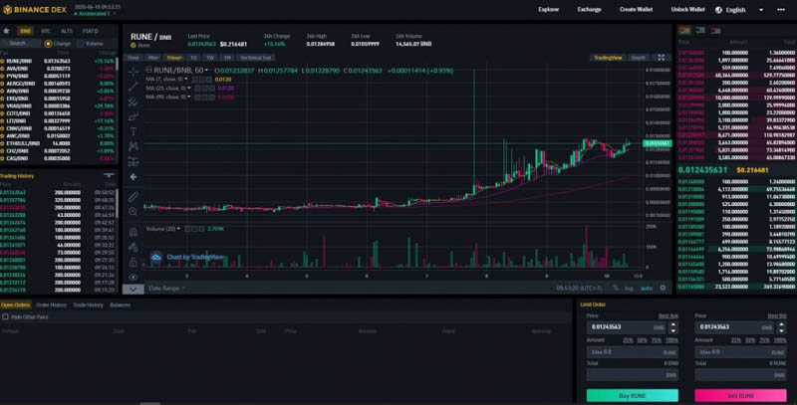The height and width of the screenshot is (405, 797).
Task: Expand Volume (20) indicator options
Action: pos(179,229)
